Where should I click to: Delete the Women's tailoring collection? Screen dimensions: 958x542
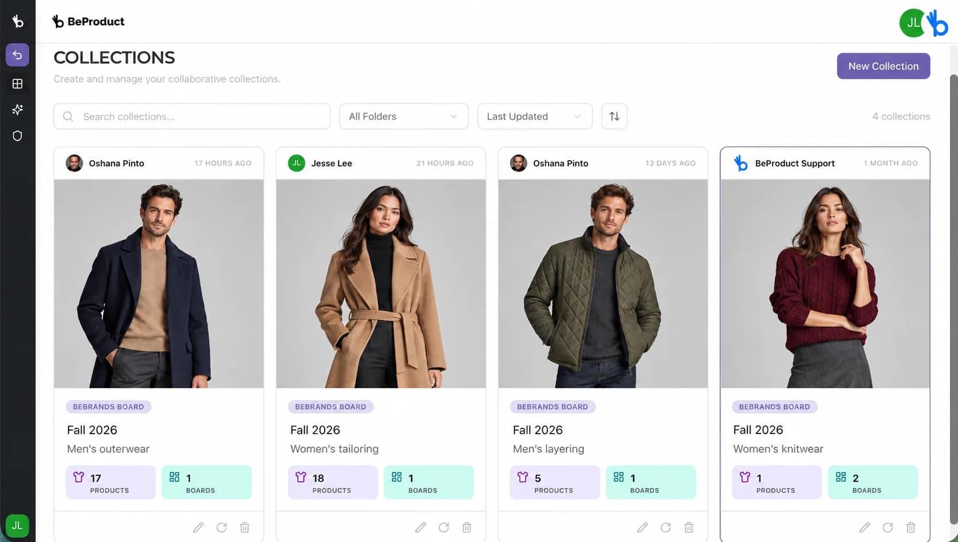click(x=466, y=527)
